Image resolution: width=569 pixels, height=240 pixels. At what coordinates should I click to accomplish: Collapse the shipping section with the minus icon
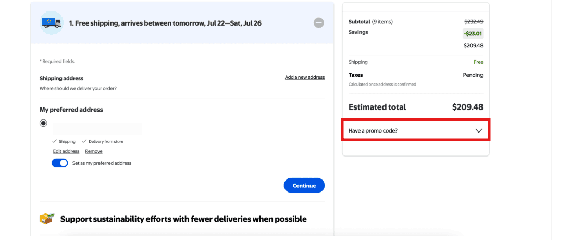click(318, 23)
